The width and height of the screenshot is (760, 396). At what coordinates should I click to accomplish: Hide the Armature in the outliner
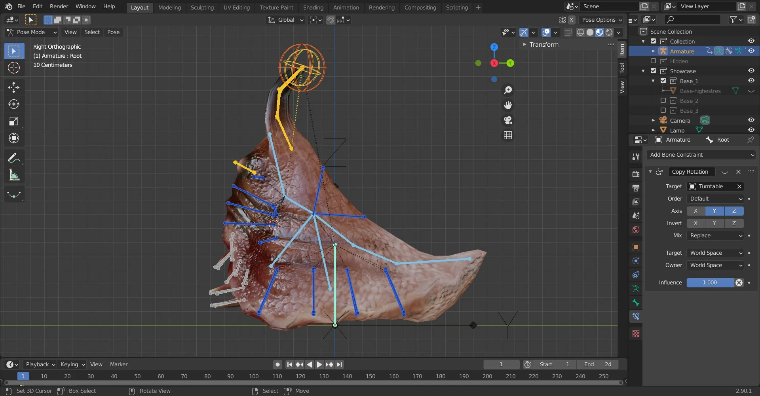(x=751, y=51)
